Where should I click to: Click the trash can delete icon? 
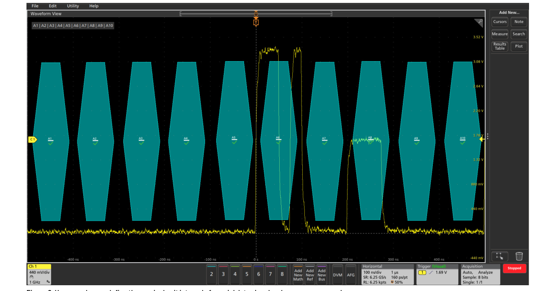coord(519,256)
